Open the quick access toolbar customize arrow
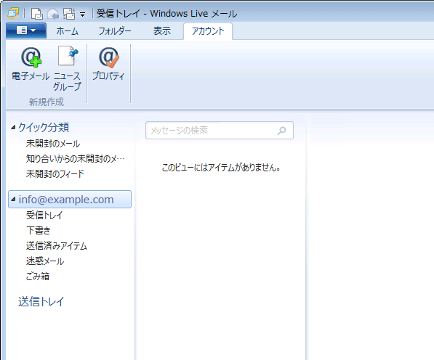 pyautogui.click(x=82, y=15)
